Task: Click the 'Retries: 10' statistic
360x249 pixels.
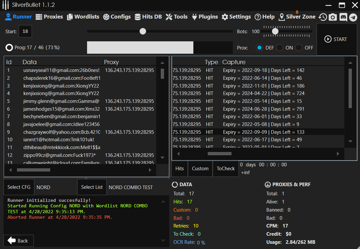Action: coord(186,226)
